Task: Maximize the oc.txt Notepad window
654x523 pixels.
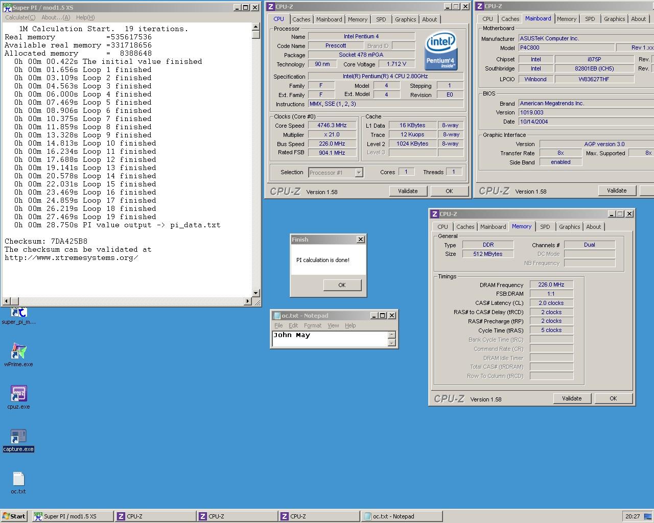Action: point(382,316)
